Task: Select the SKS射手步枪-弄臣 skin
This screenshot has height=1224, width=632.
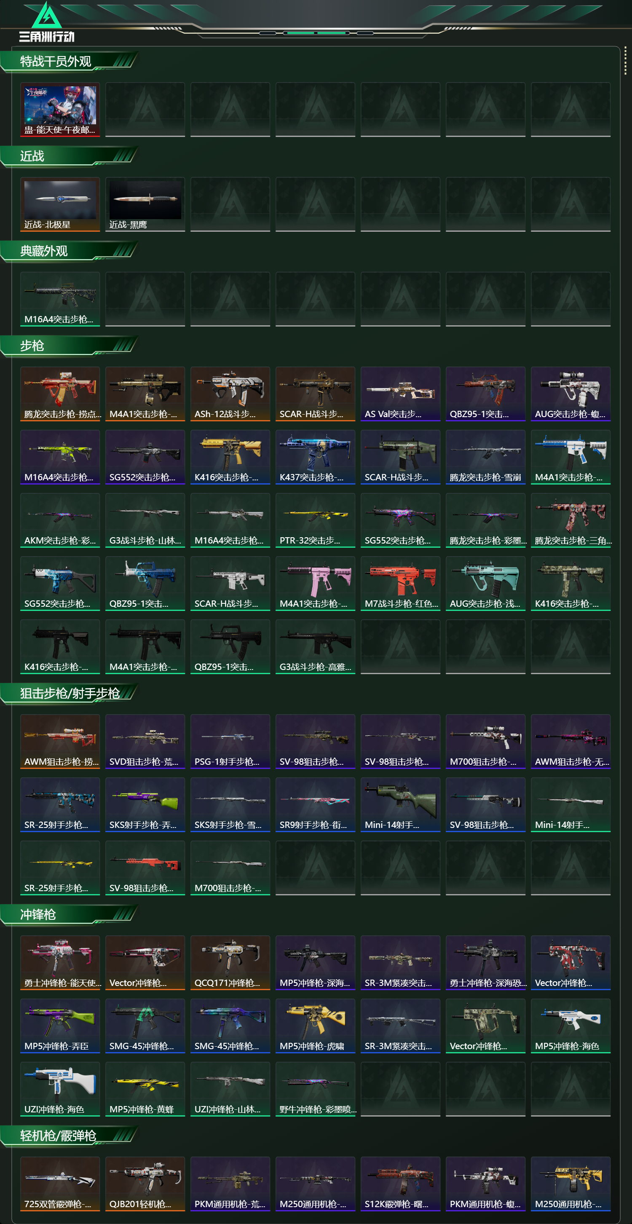Action: (x=145, y=805)
